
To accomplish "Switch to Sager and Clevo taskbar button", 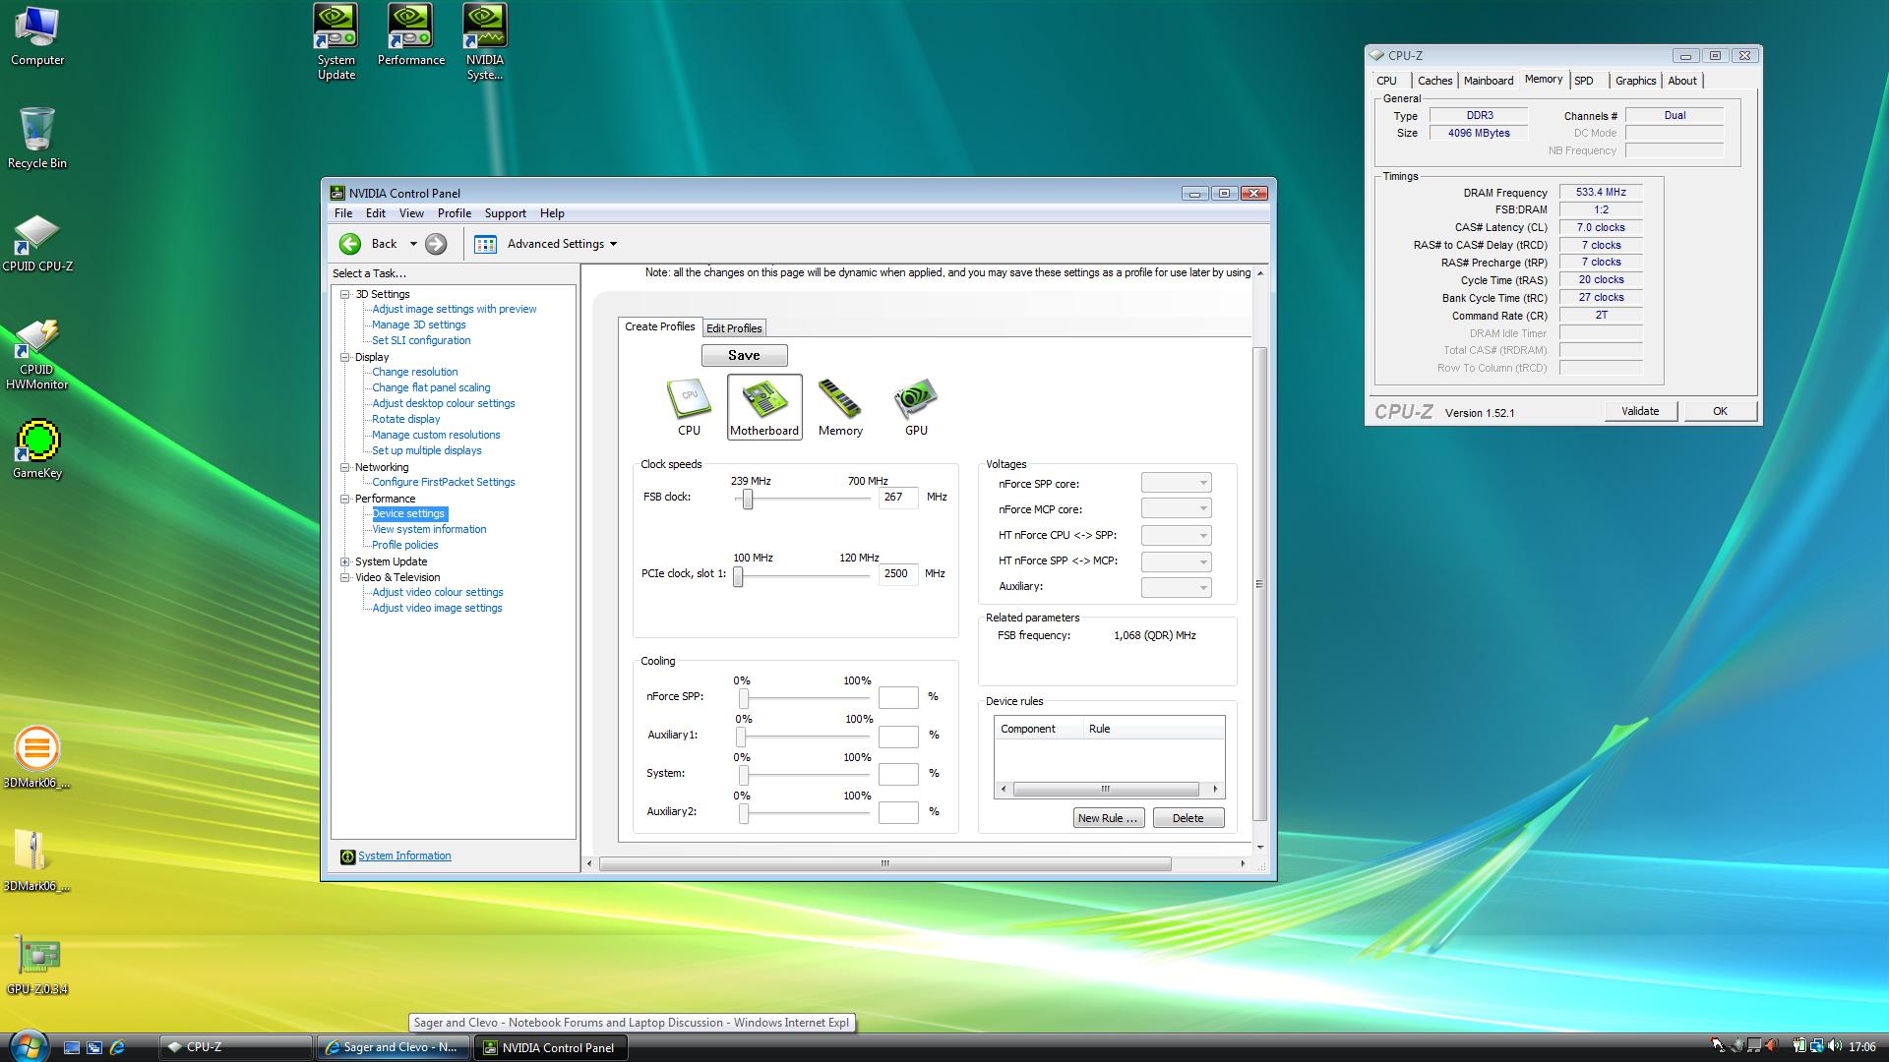I will click(x=394, y=1047).
